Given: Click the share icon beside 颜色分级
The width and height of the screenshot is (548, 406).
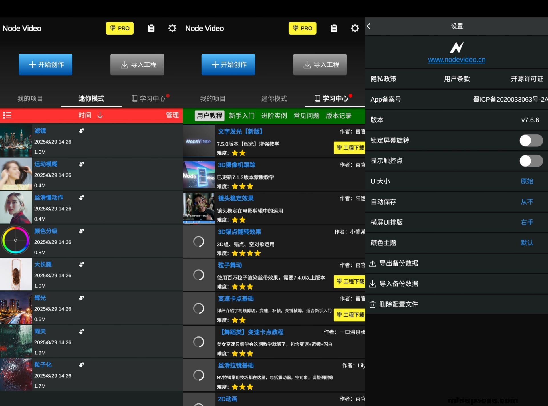Looking at the screenshot, I should (82, 231).
